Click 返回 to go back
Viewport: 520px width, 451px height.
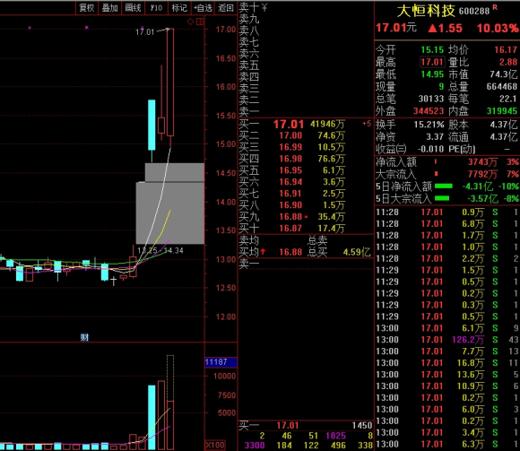pos(226,8)
